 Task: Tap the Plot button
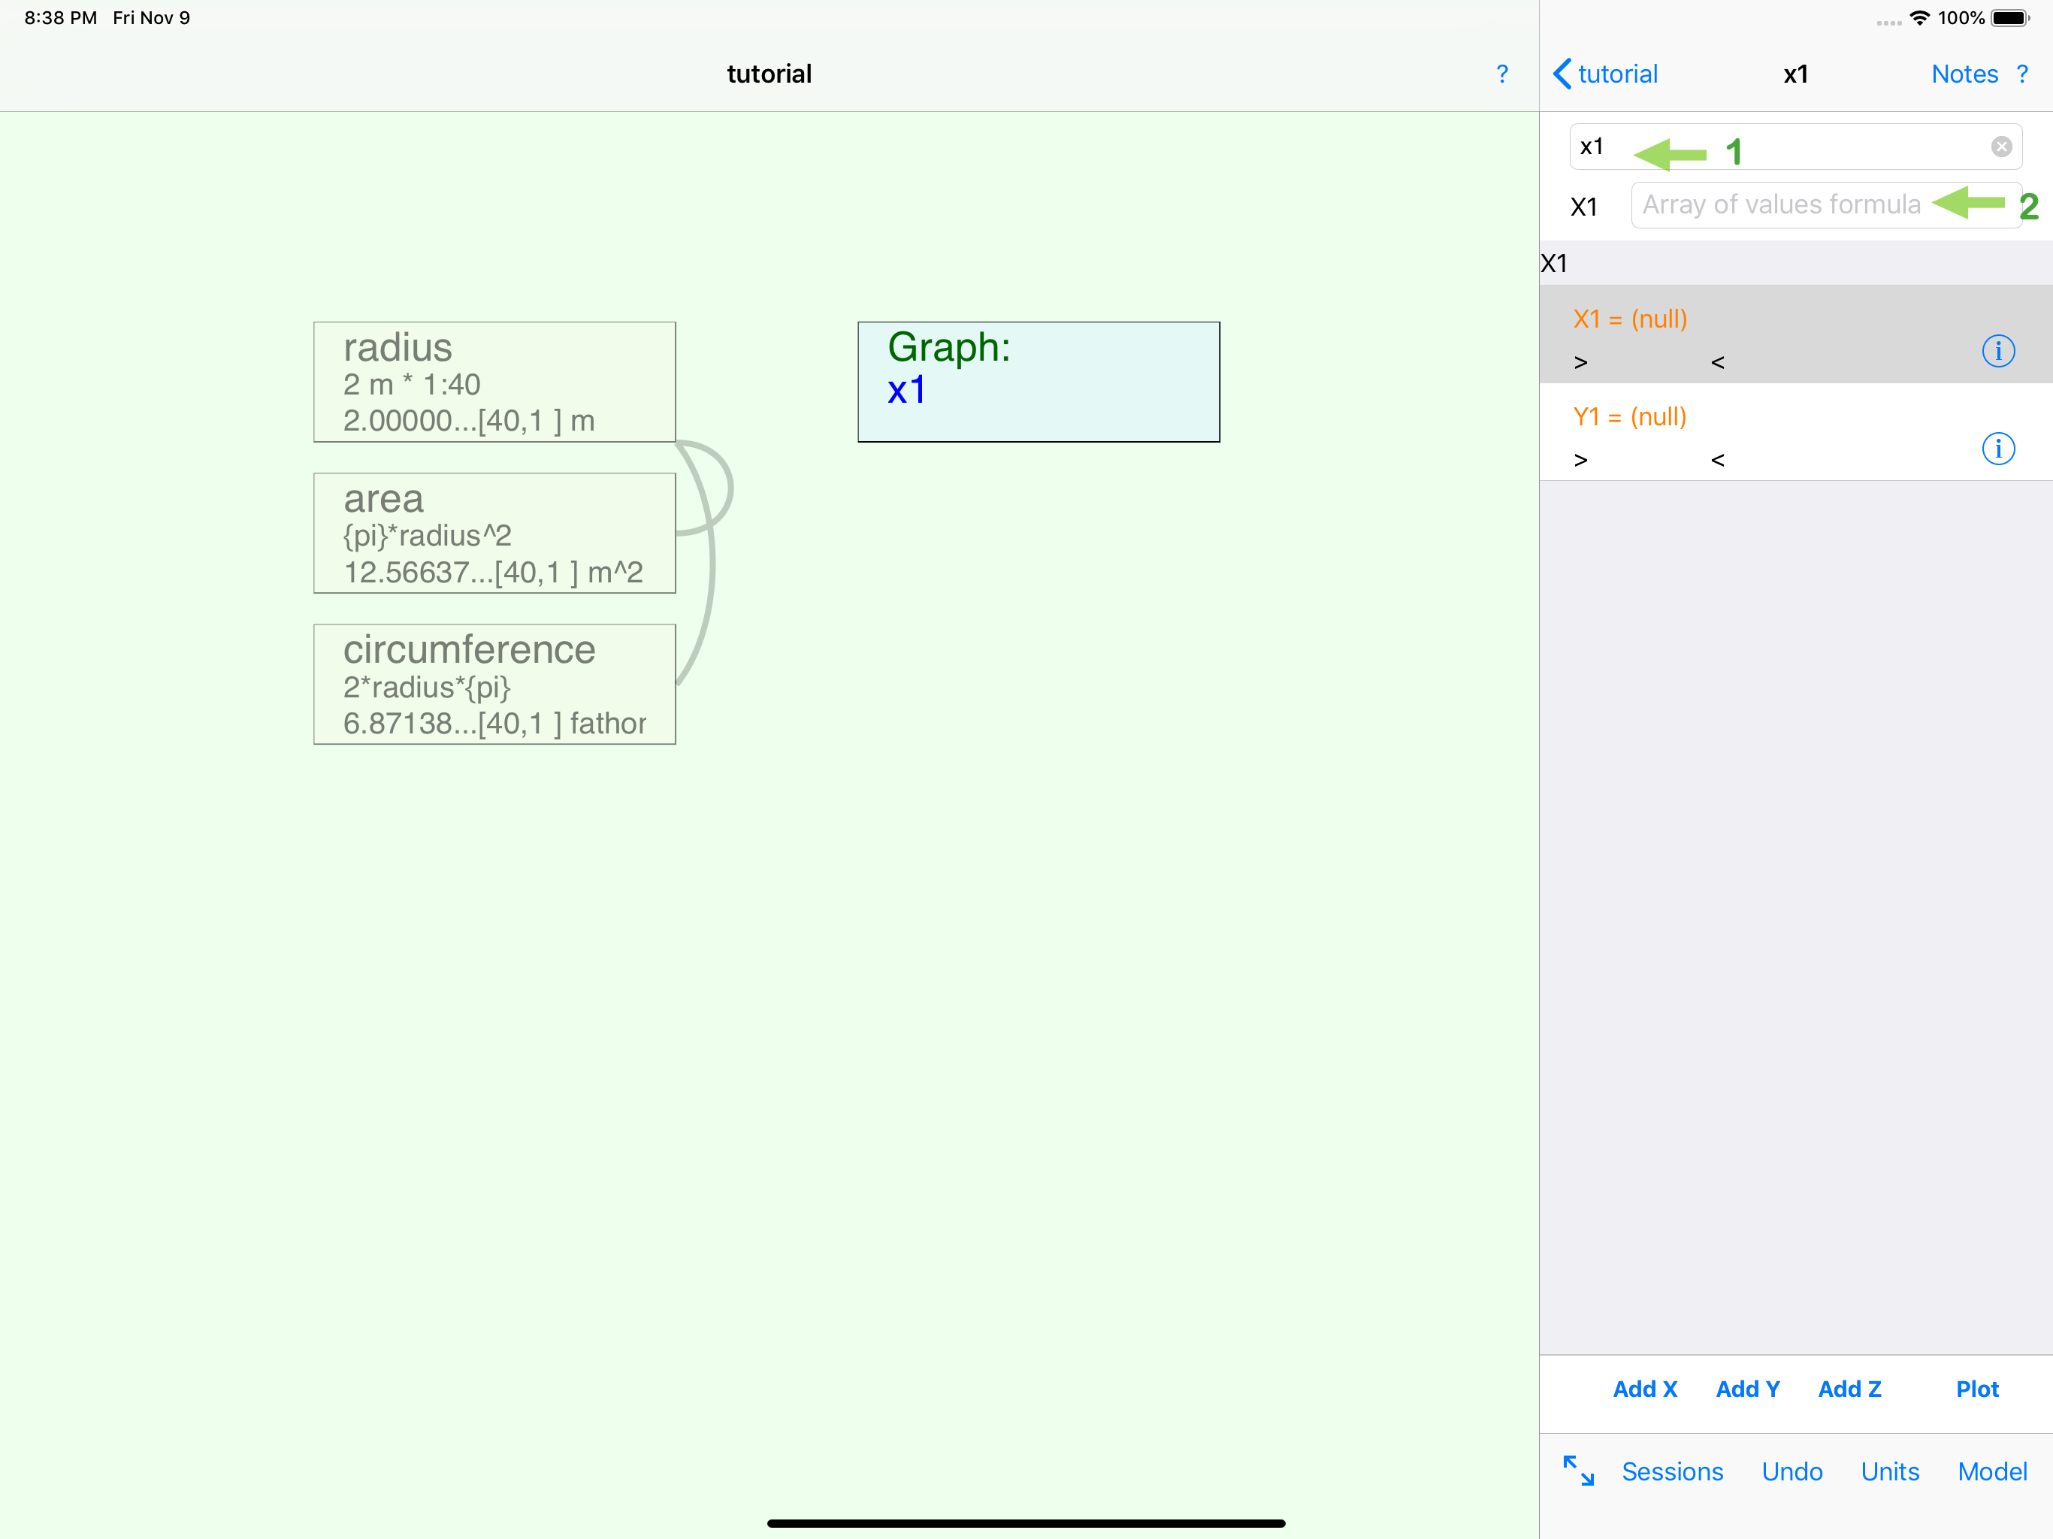tap(1977, 1389)
